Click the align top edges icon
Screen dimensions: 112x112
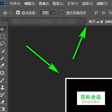point(96,13)
